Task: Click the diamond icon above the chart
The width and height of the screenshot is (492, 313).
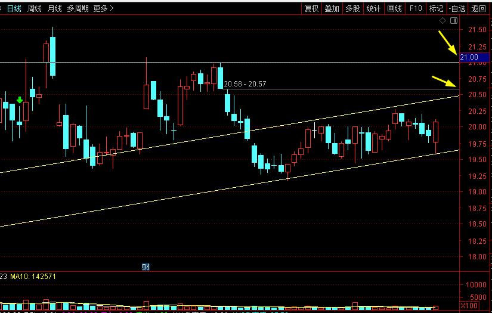Action: (x=443, y=21)
